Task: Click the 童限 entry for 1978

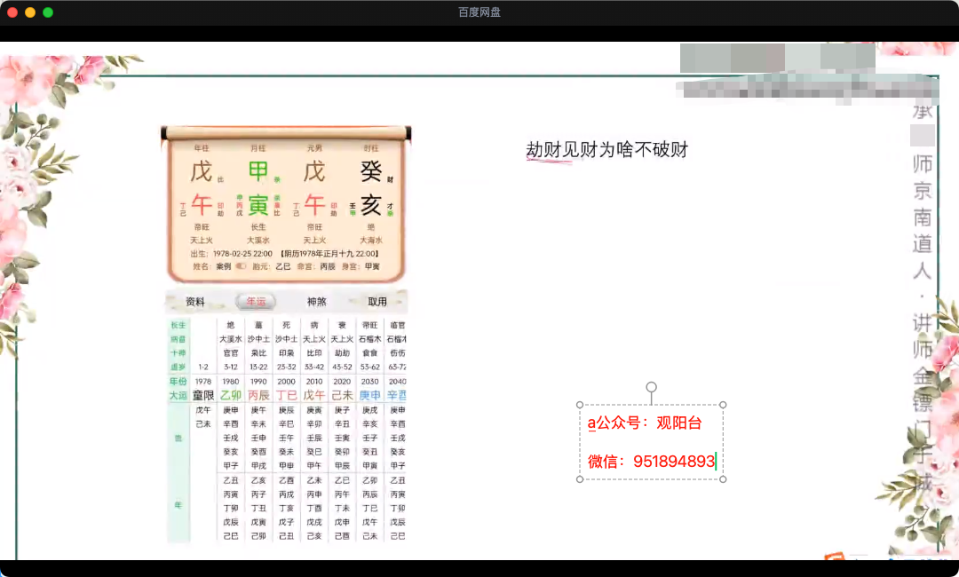Action: pyautogui.click(x=203, y=395)
